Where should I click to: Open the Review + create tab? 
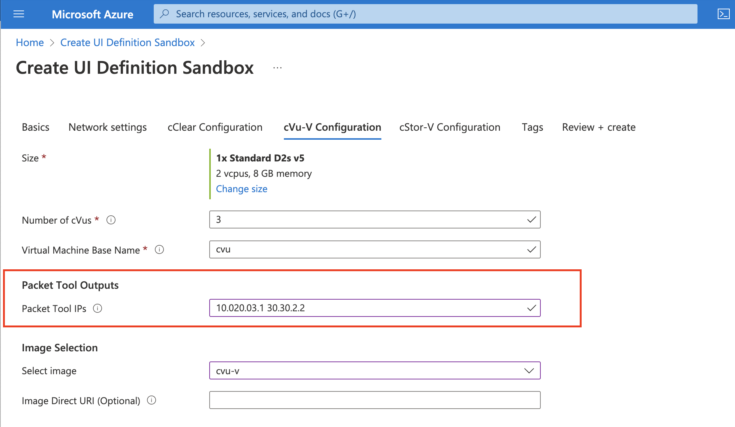point(598,127)
